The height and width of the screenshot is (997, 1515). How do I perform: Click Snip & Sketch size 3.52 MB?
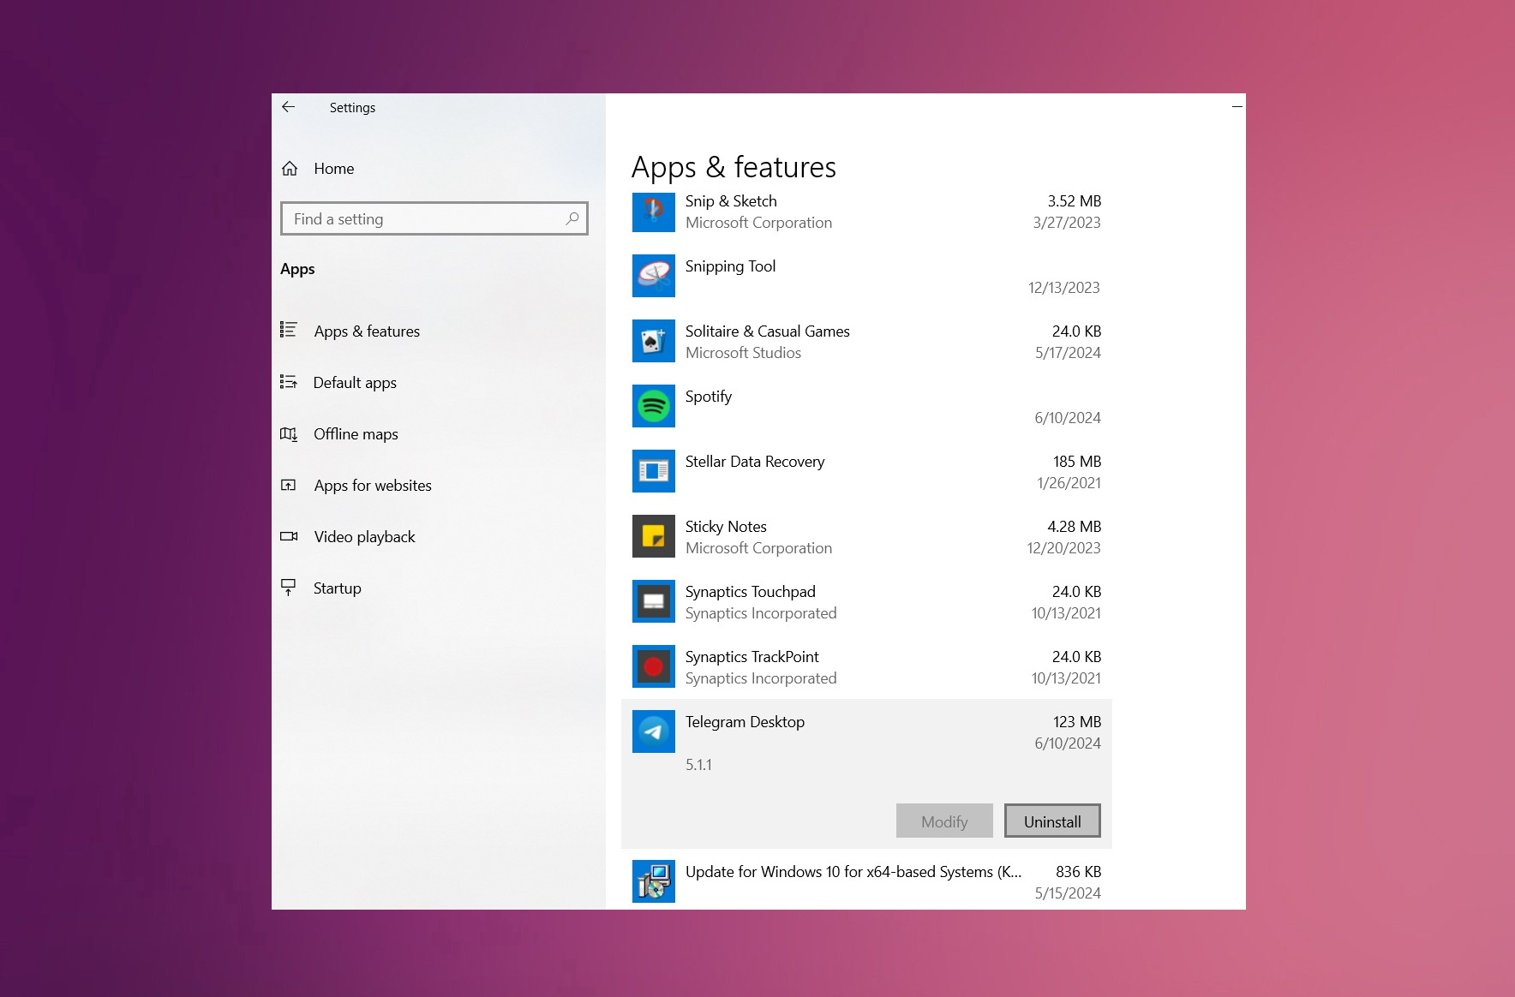pos(1075,201)
